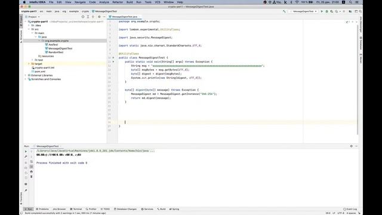Run with coverage icon in toolbar

(x=332, y=11)
